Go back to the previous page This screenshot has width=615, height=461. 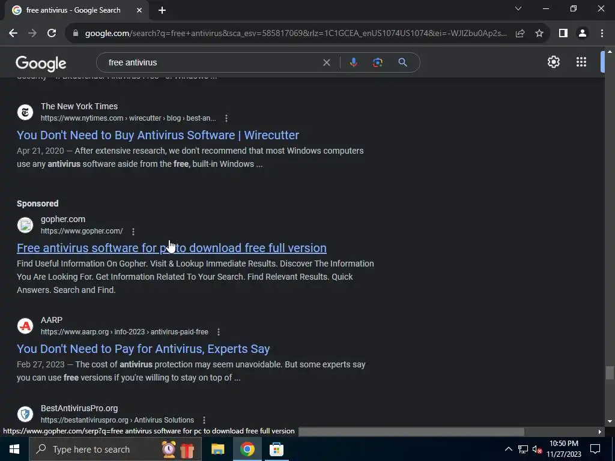click(13, 34)
